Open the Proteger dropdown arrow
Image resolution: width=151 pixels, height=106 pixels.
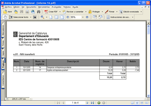coord(102,12)
